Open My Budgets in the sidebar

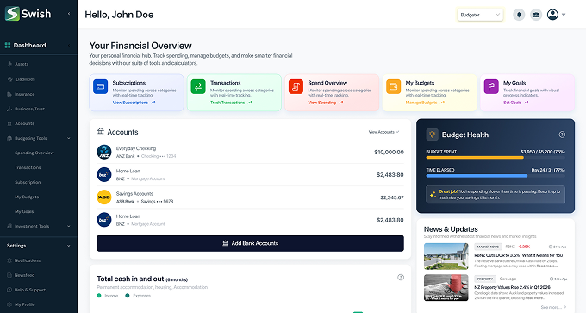click(x=27, y=197)
